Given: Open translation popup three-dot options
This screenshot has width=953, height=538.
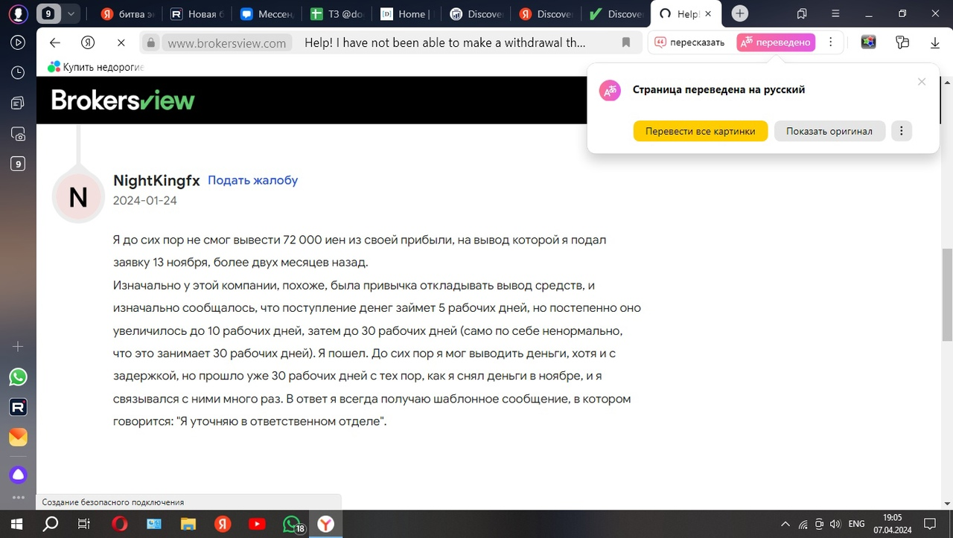Looking at the screenshot, I should click(x=901, y=131).
